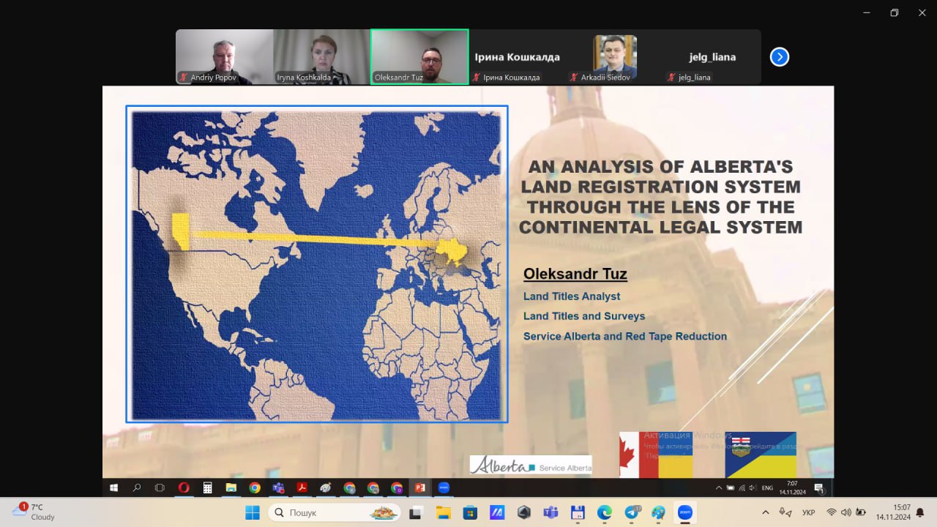Open Opera browser in shared screen taskbar
The height and width of the screenshot is (527, 937).
(184, 487)
